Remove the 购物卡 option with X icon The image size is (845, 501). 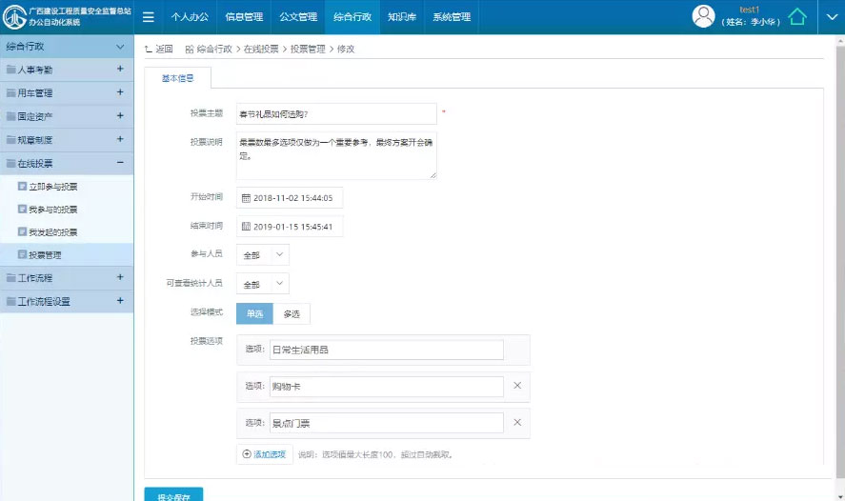[x=517, y=386]
